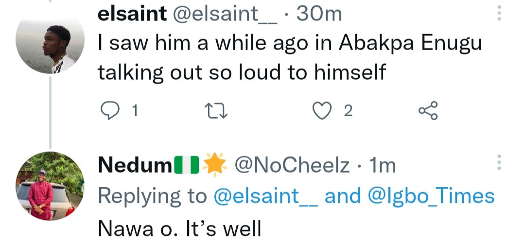Retweet elsaint's Abakpa Enugu tweet
The width and height of the screenshot is (525, 251).
point(214,112)
